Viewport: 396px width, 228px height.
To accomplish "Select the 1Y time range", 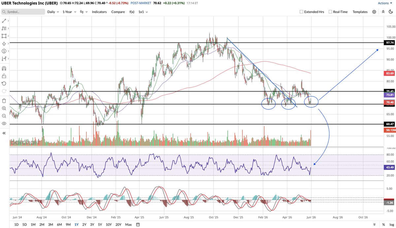I will click(x=77, y=224).
